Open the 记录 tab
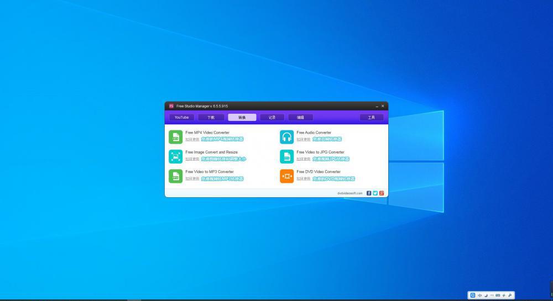This screenshot has height=301, width=553. pos(272,118)
